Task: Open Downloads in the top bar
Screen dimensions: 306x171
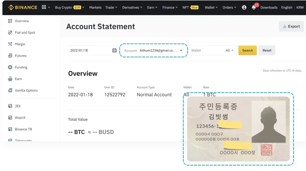Action: (x=269, y=7)
